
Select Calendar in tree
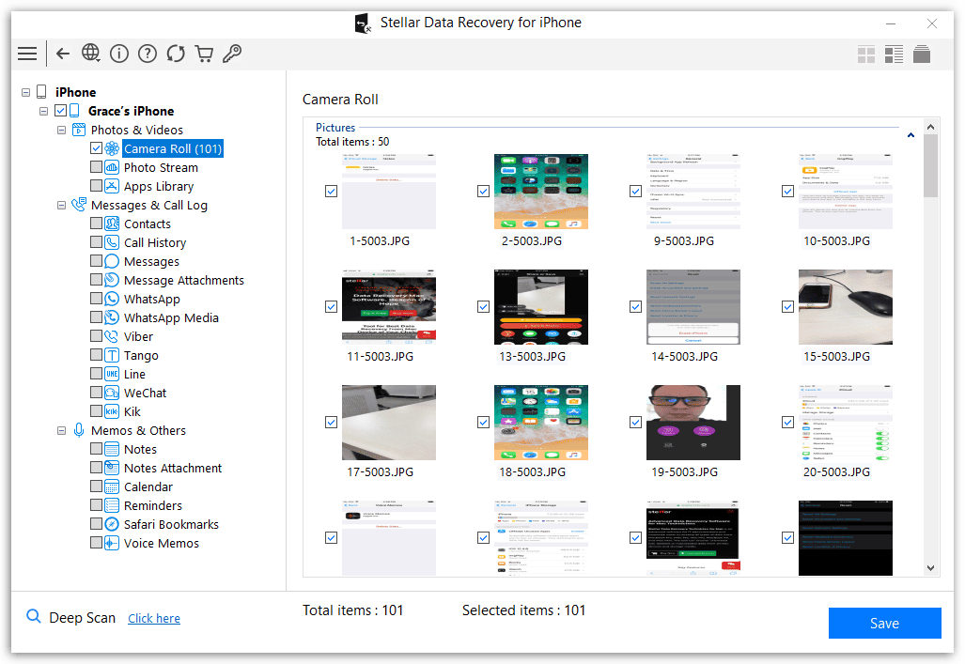[148, 486]
